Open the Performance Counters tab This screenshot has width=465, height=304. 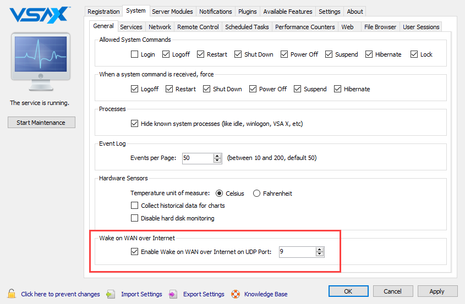point(305,26)
